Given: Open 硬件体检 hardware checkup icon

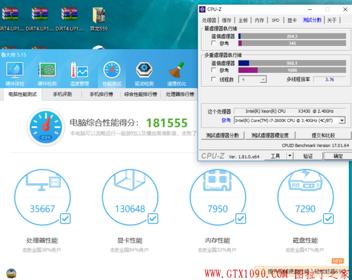Looking at the screenshot, I should pyautogui.click(x=15, y=74).
